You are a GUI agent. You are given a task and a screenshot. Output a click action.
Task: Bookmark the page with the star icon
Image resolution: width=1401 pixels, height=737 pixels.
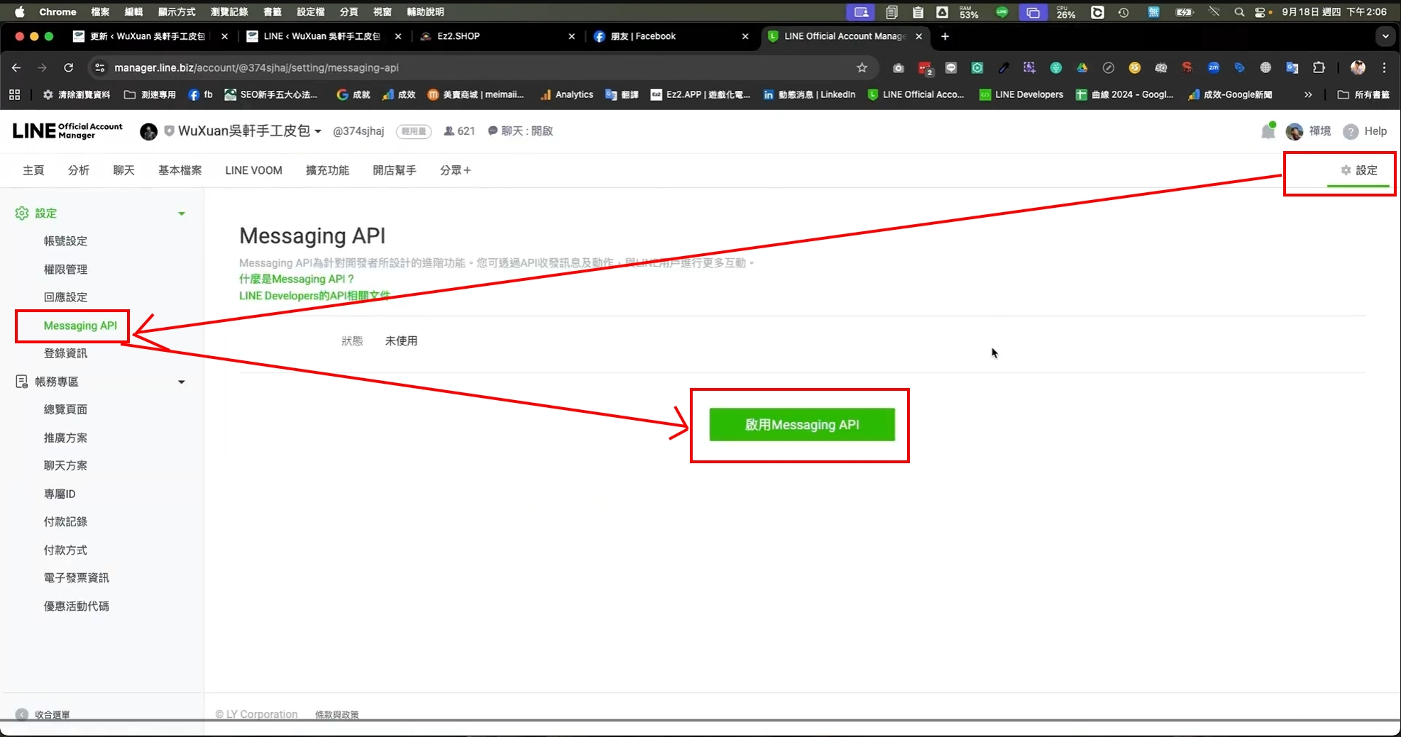[862, 67]
